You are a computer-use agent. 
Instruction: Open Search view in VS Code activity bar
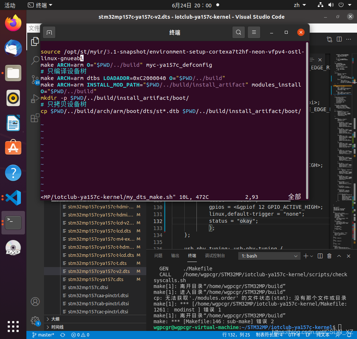(35, 61)
